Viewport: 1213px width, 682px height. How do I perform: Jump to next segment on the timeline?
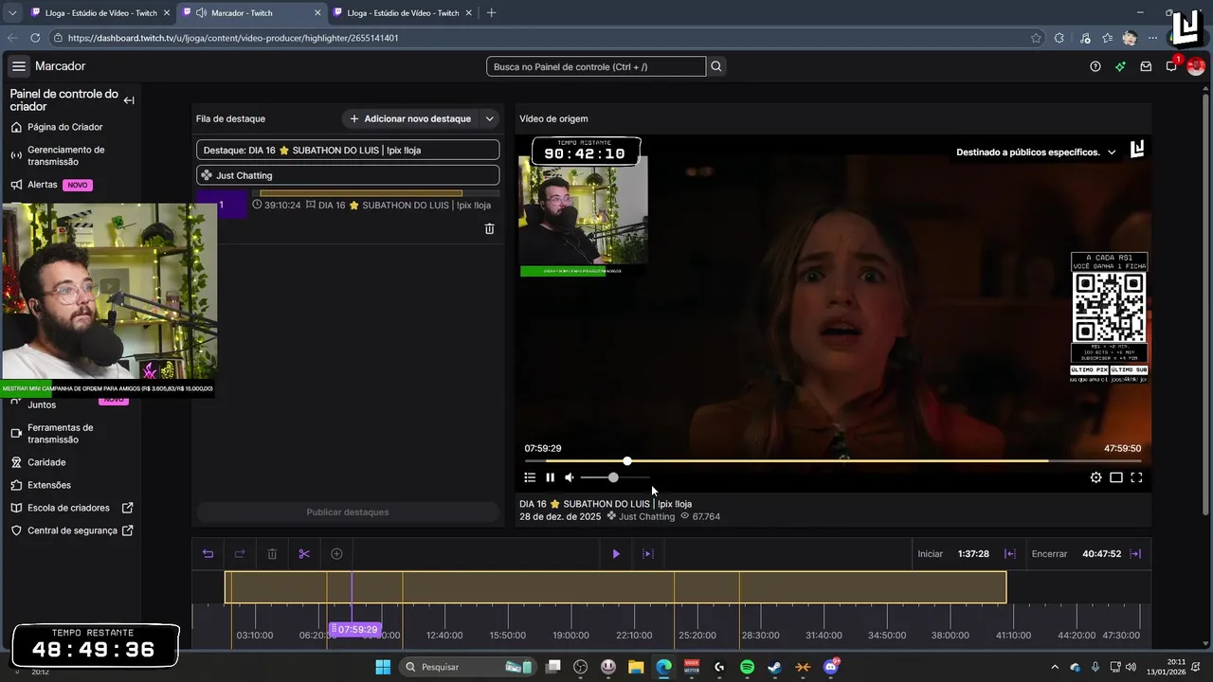648,554
